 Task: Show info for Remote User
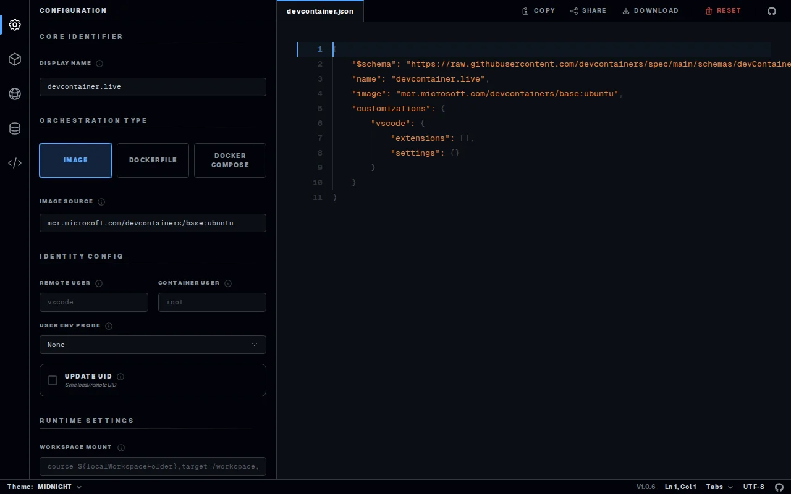pyautogui.click(x=99, y=283)
